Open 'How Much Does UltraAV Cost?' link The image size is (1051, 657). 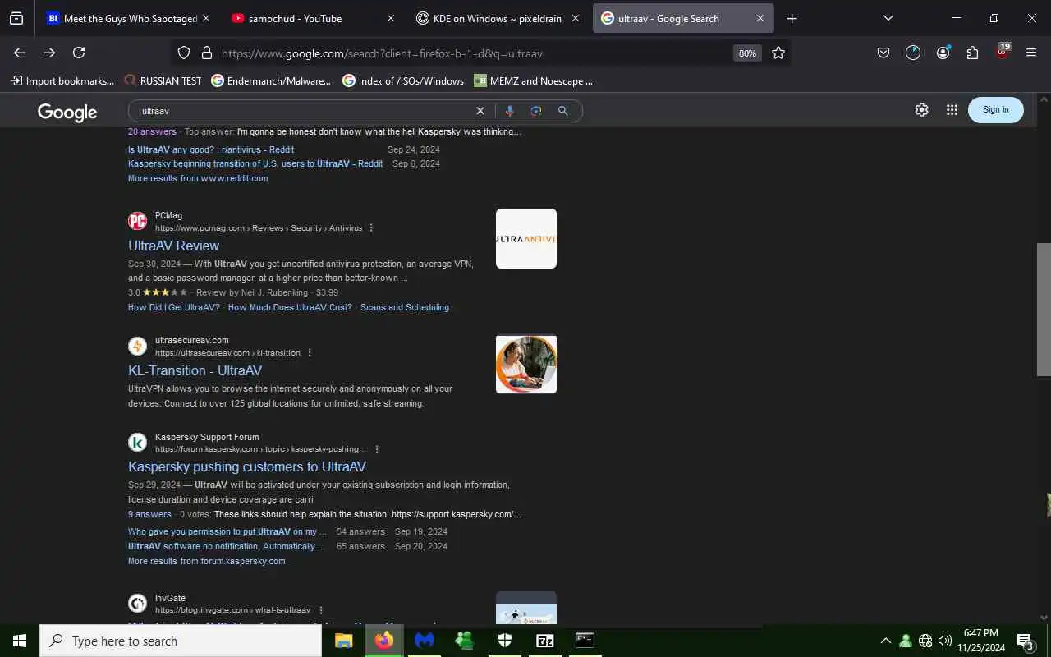tap(290, 307)
